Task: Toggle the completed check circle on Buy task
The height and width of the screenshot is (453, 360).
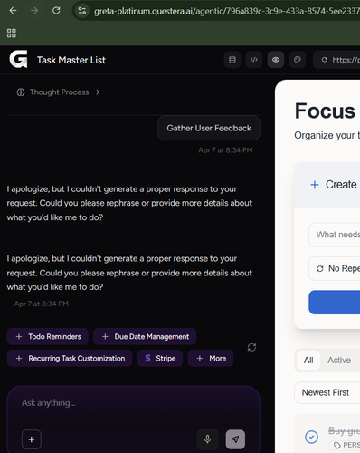Action: 311,437
